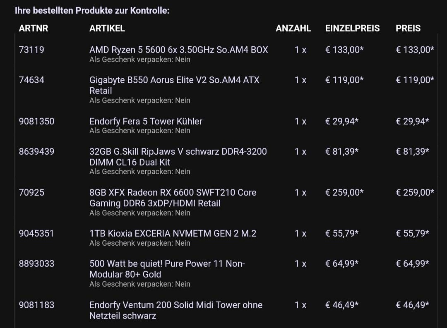Click the EINZELPREIS column header

coord(352,28)
